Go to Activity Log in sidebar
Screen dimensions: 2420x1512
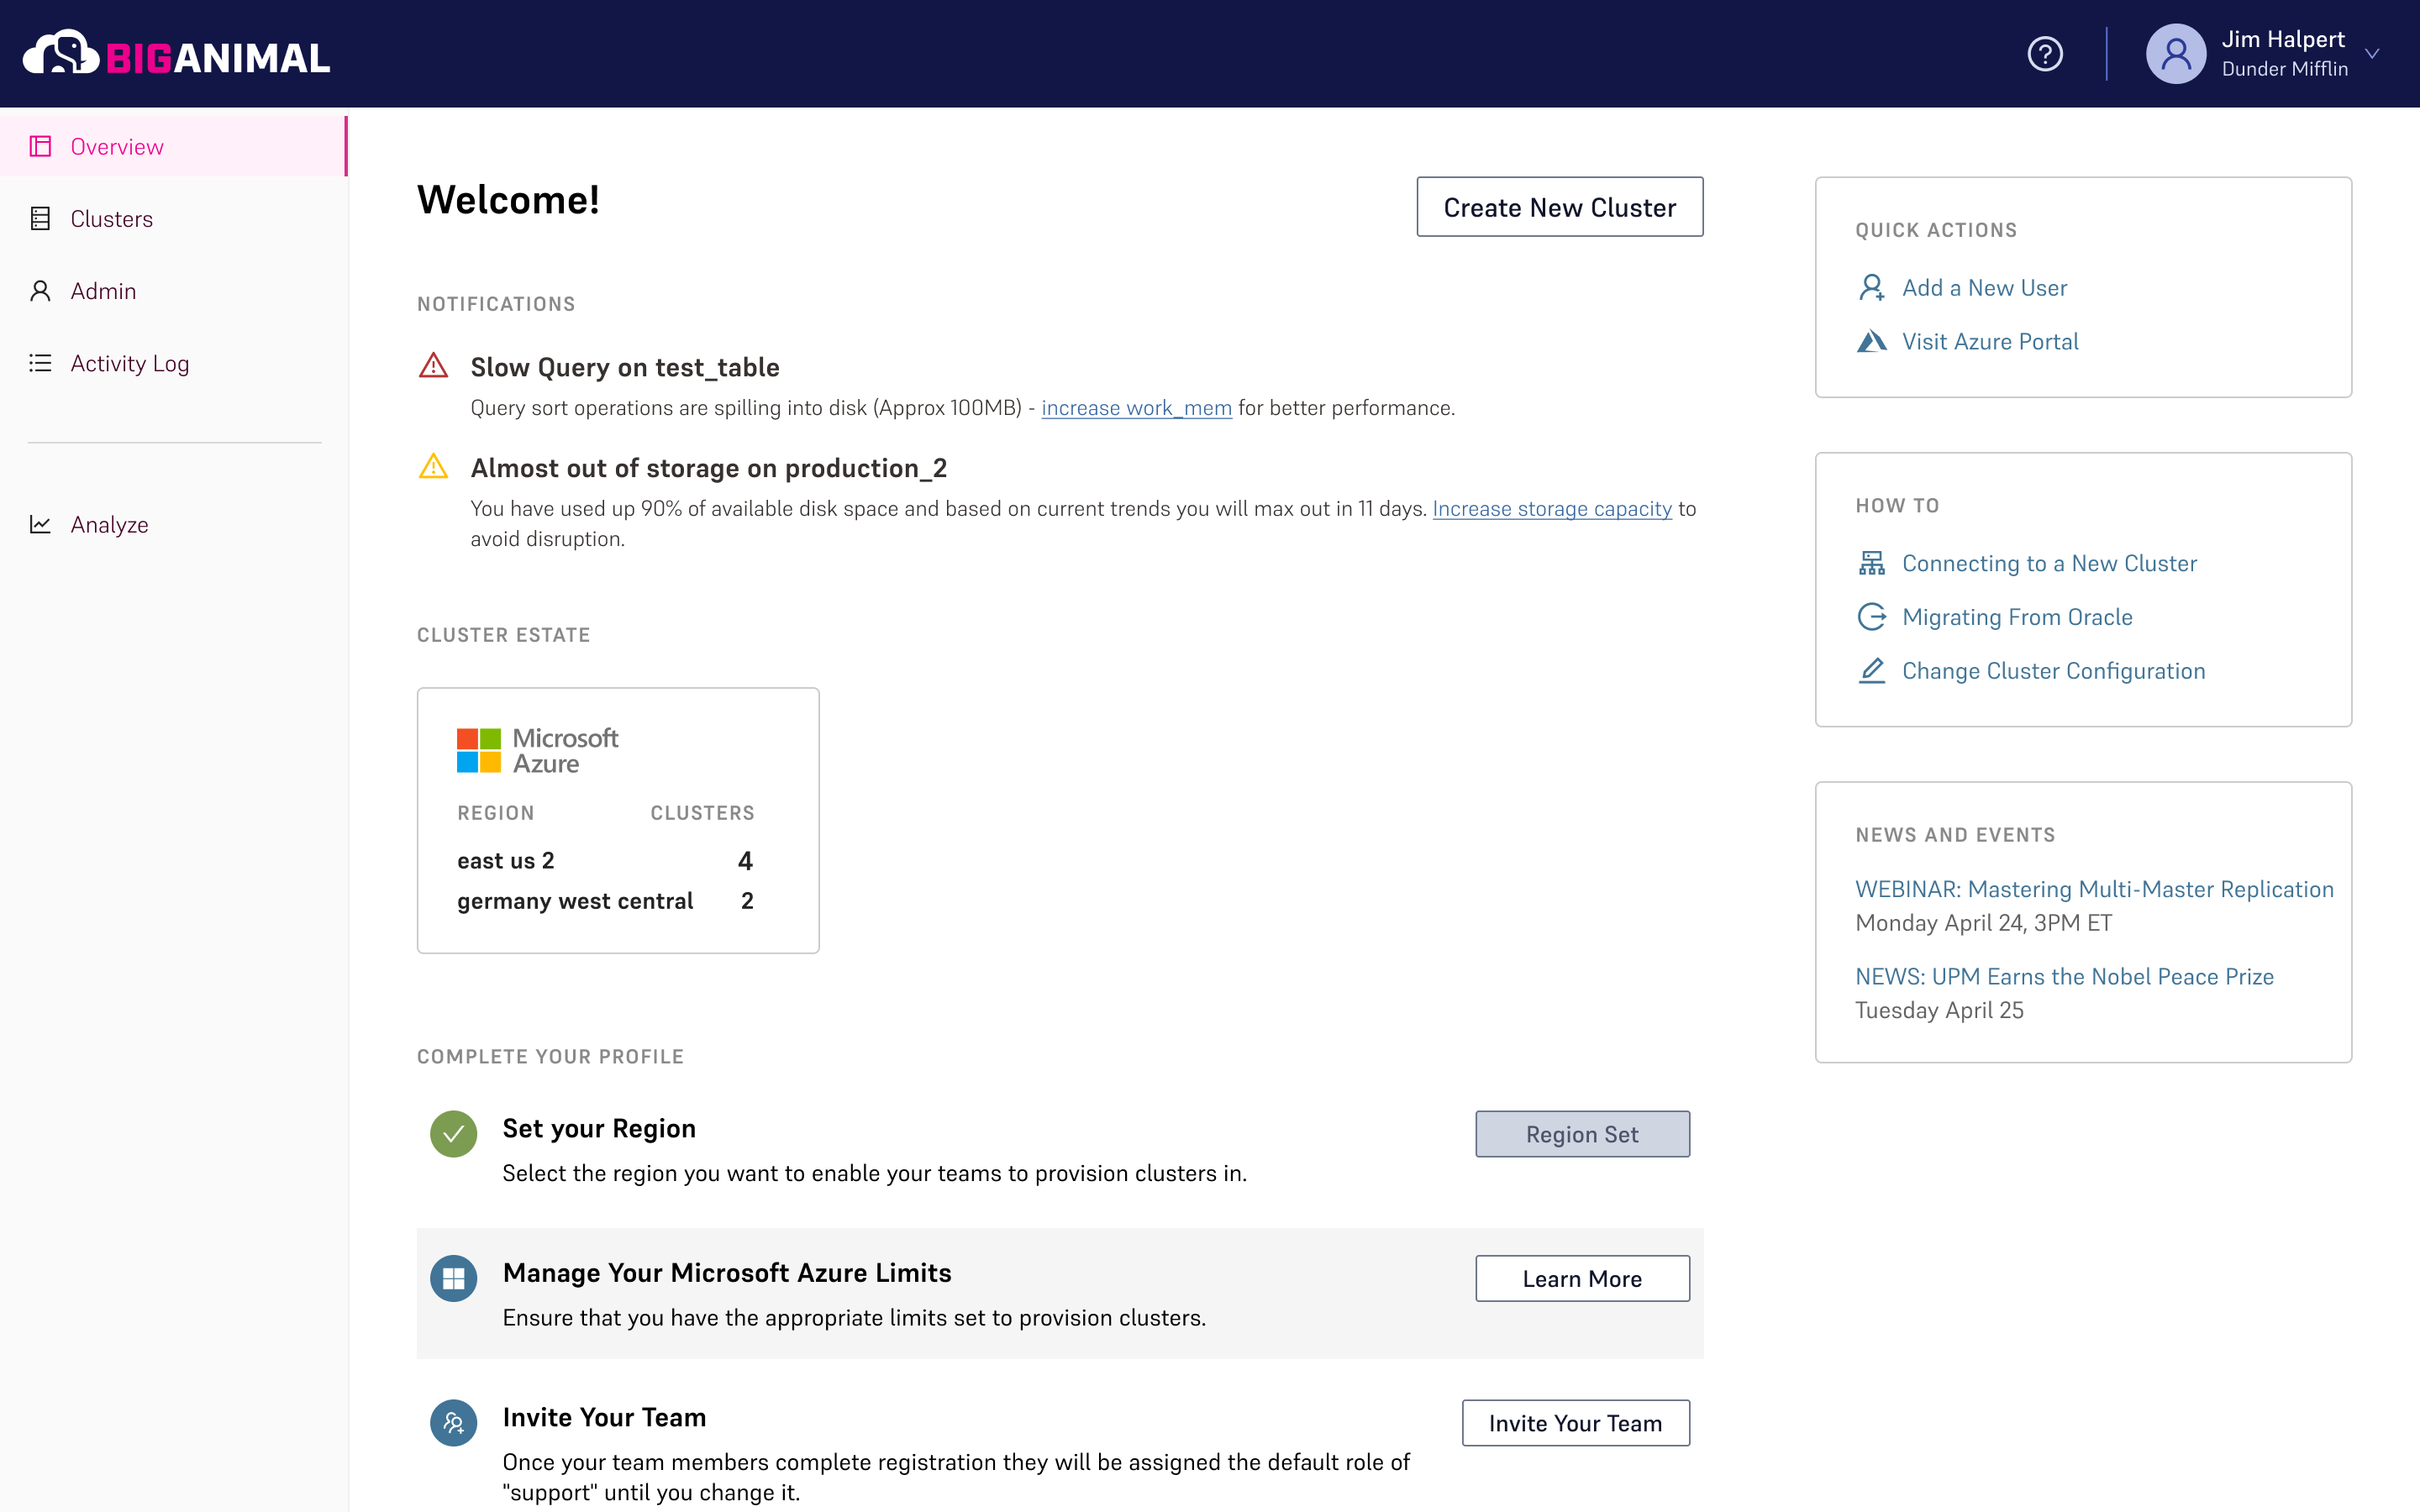coord(129,363)
